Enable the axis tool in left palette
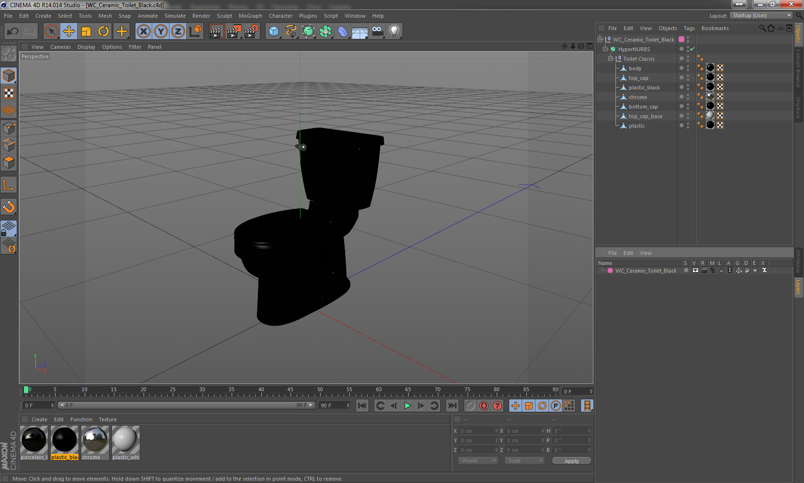The height and width of the screenshot is (483, 804). pyautogui.click(x=9, y=185)
